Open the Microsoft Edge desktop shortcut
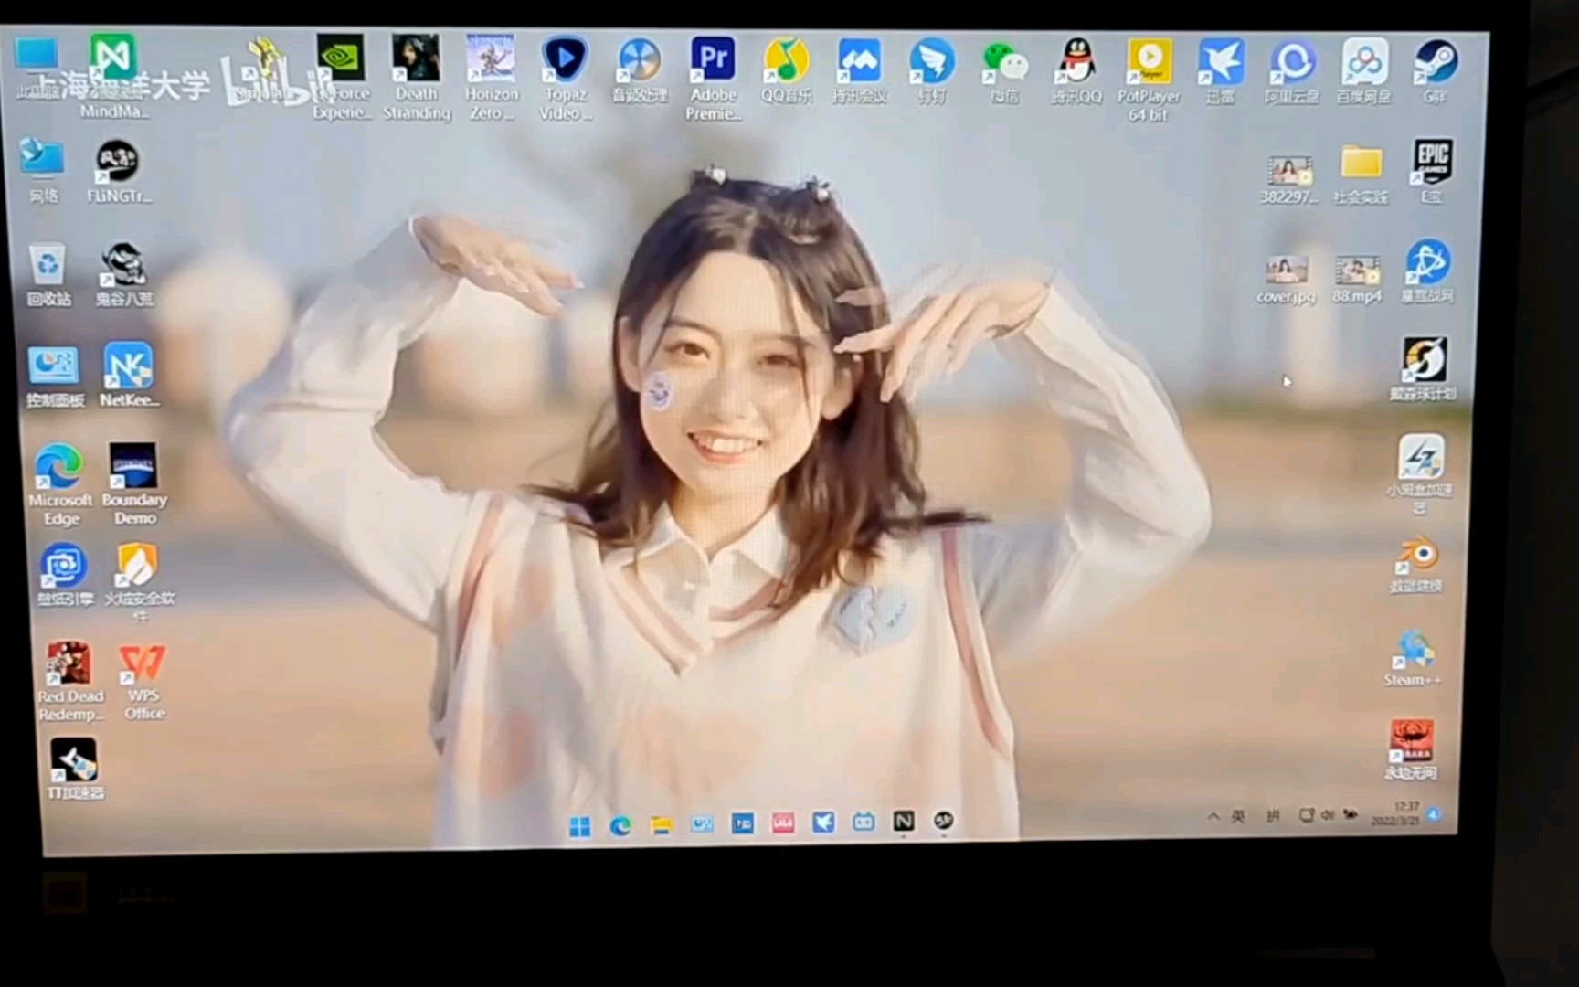1579x987 pixels. pyautogui.click(x=60, y=485)
